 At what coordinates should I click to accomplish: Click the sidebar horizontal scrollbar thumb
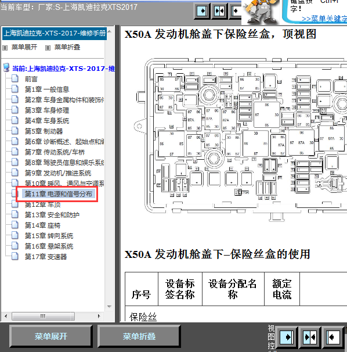pyautogui.click(x=44, y=316)
